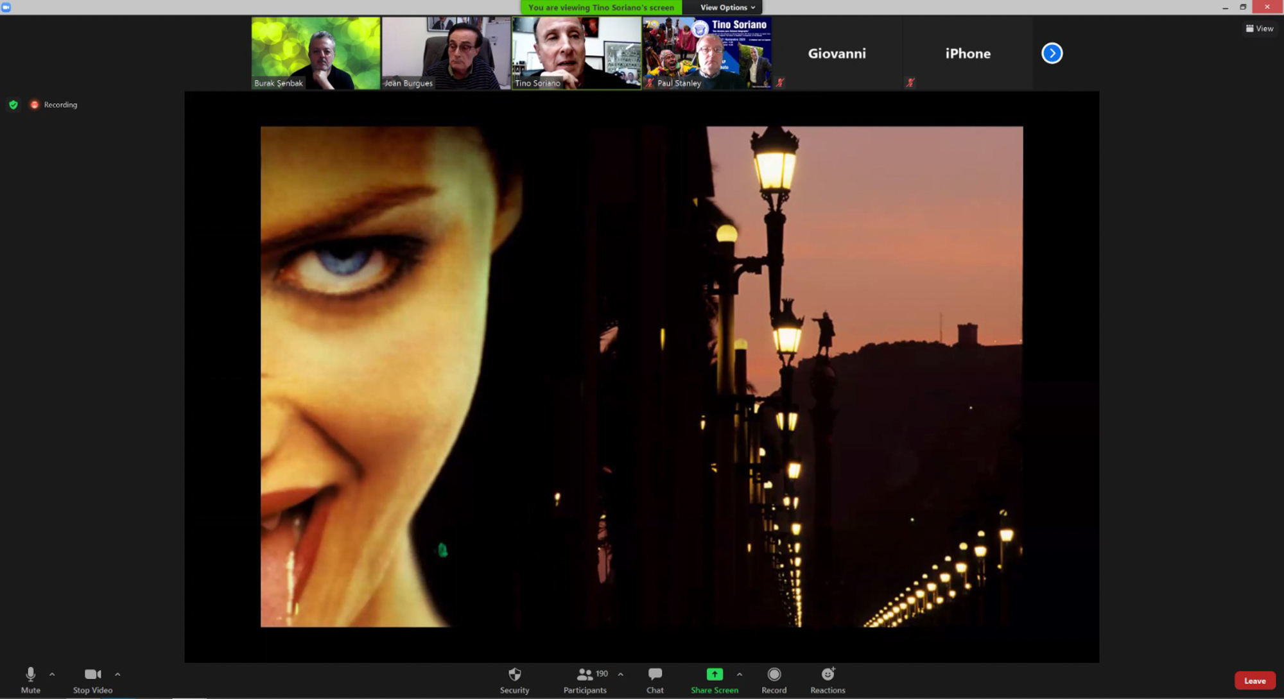Viewport: 1284px width, 699px height.
Task: Click the red Leave button
Action: pos(1254,681)
